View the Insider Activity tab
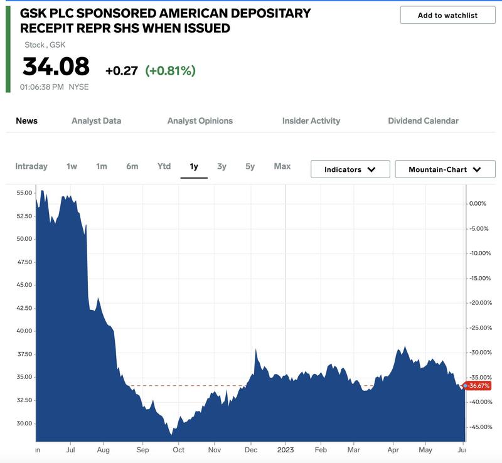 click(x=311, y=120)
